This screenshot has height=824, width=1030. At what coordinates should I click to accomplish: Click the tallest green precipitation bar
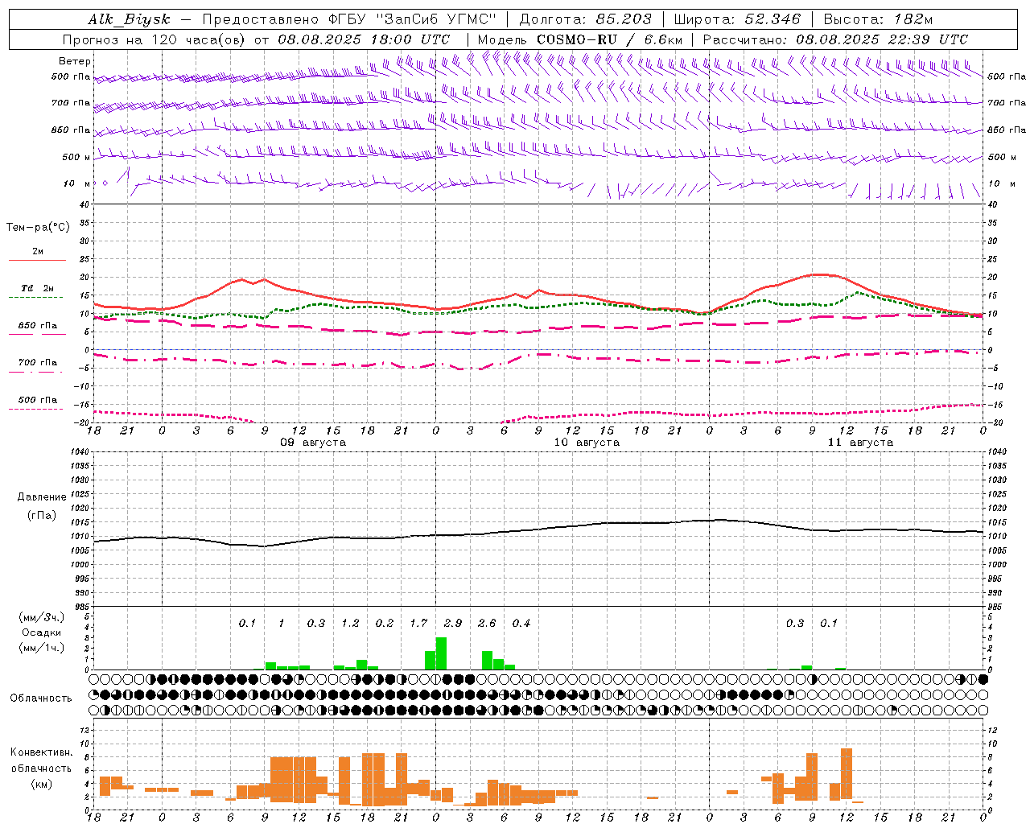[441, 653]
